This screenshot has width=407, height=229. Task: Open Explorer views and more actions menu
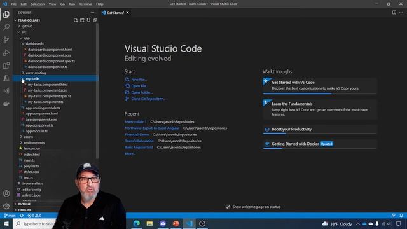(92, 13)
